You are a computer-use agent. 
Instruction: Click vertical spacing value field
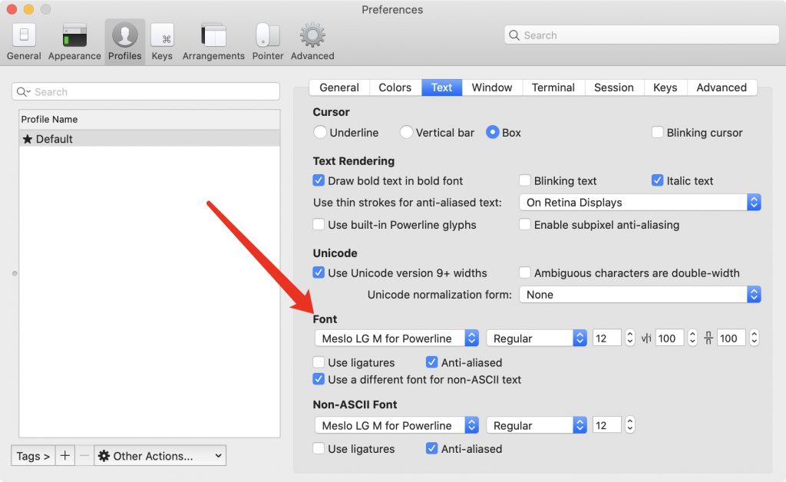(x=731, y=338)
